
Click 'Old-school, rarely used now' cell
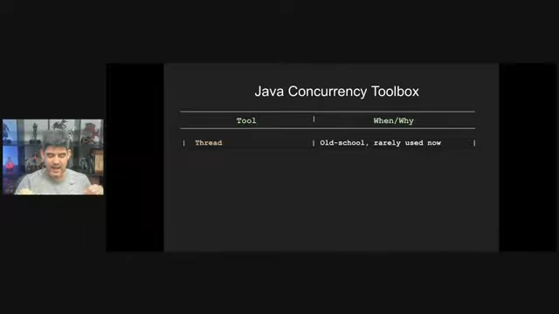click(381, 143)
